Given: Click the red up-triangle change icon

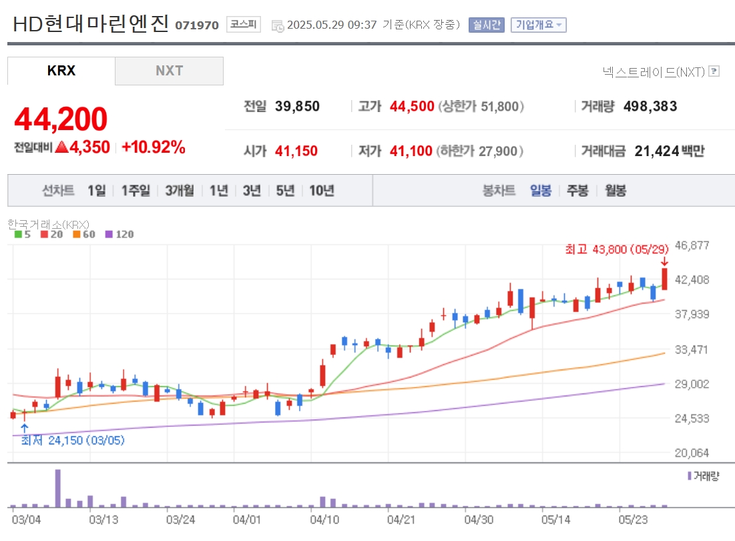Looking at the screenshot, I should (62, 147).
